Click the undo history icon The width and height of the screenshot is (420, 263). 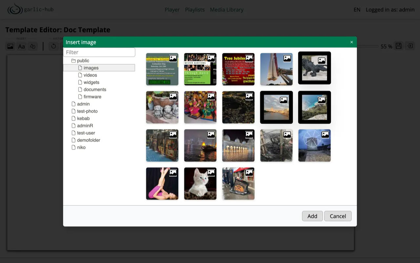click(53, 46)
